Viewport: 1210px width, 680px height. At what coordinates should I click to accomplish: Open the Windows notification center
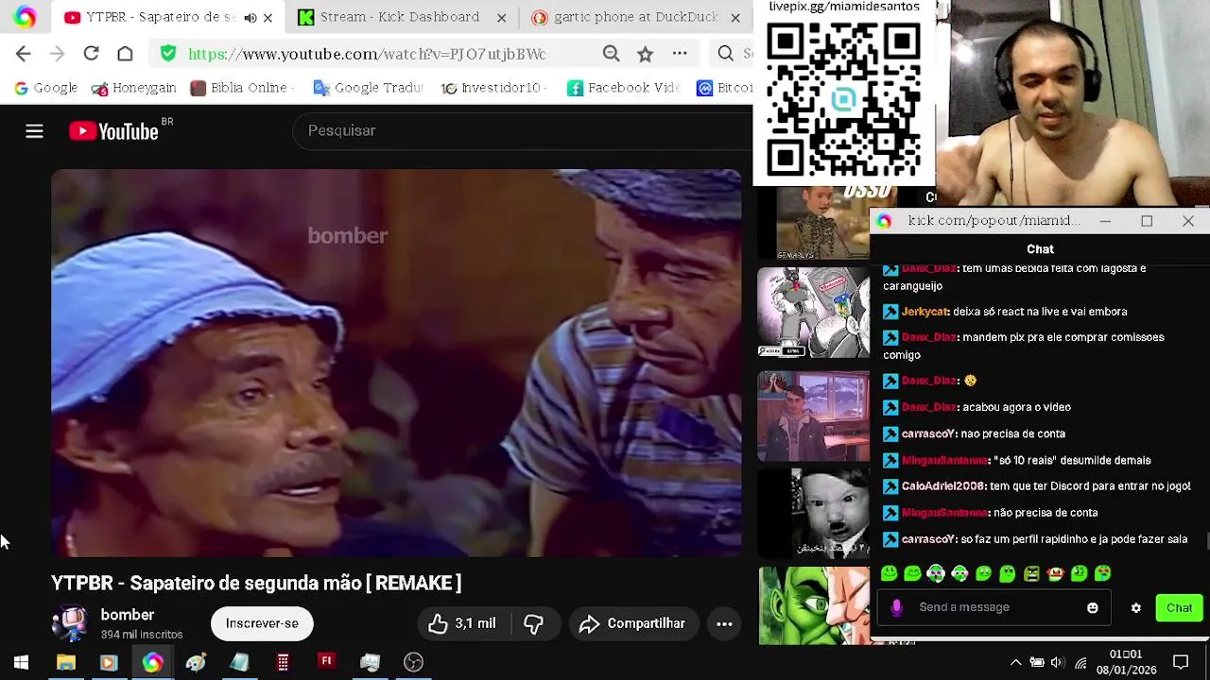pos(1181,662)
